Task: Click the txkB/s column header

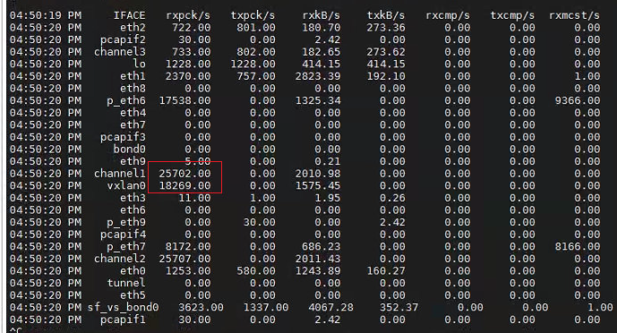Action: click(386, 15)
